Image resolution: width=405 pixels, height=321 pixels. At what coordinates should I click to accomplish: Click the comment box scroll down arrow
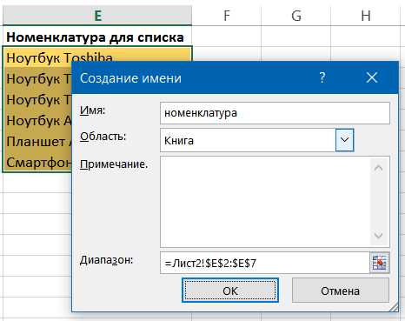379,235
